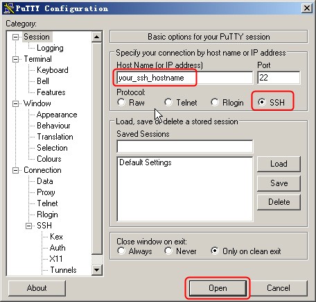The width and height of the screenshot is (316, 302).
Task: Click the Open button to connect
Action: pyautogui.click(x=218, y=288)
